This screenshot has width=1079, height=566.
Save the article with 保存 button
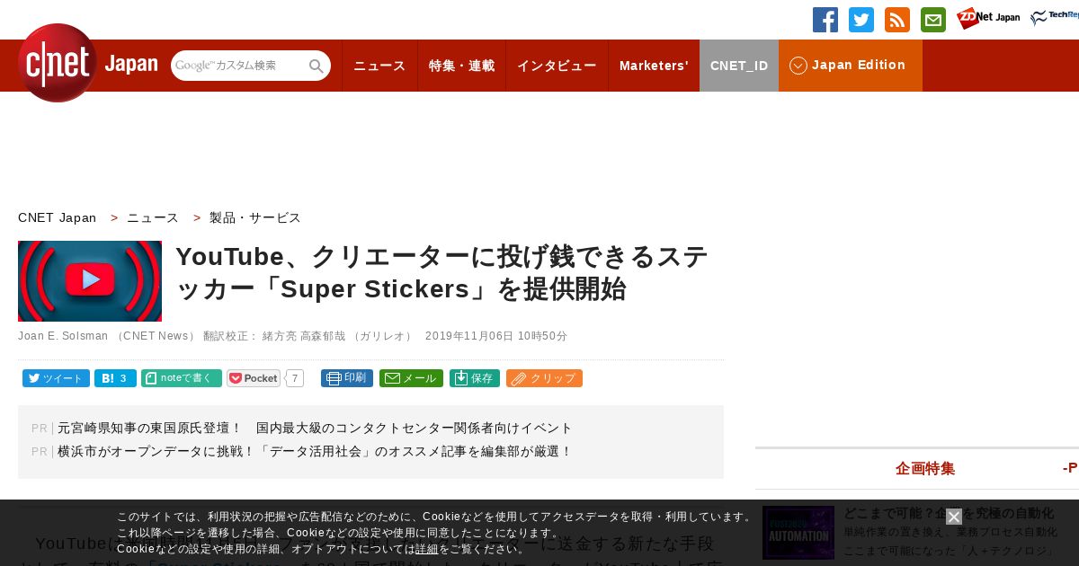[x=475, y=378]
